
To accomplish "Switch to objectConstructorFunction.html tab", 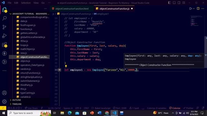I will (72, 9).
